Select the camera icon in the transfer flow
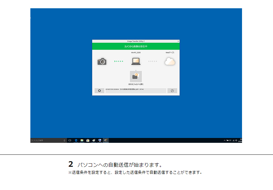273x190 pixels. pos(102,62)
